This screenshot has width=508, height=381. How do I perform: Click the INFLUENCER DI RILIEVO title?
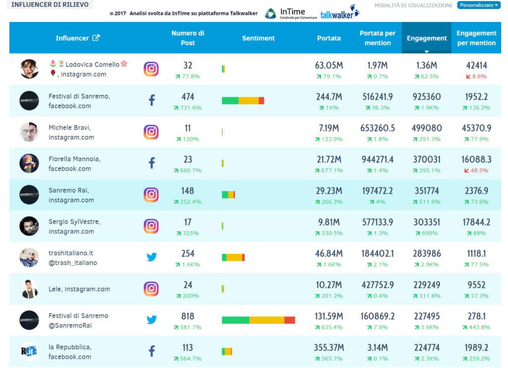[50, 4]
